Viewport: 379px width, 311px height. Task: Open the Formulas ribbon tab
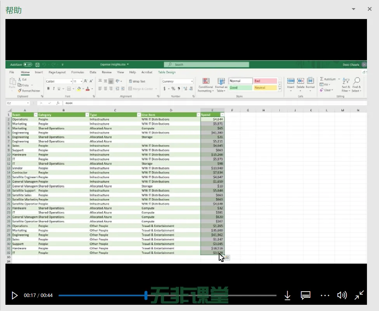78,72
